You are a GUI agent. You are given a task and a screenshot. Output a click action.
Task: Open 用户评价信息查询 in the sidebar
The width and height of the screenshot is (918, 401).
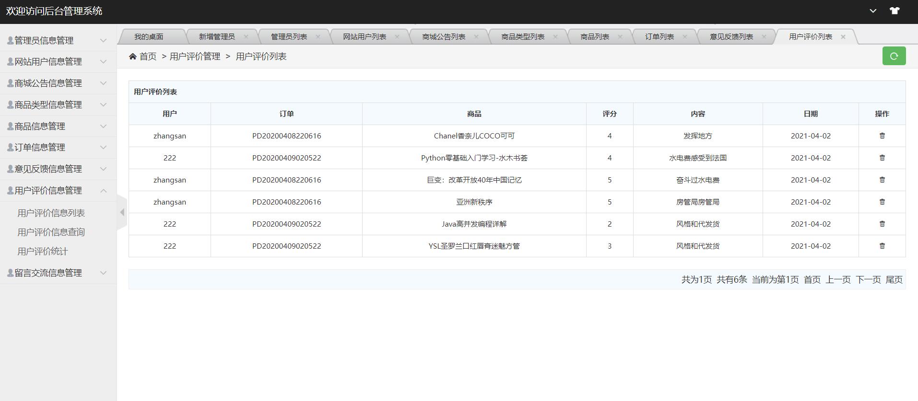[51, 232]
